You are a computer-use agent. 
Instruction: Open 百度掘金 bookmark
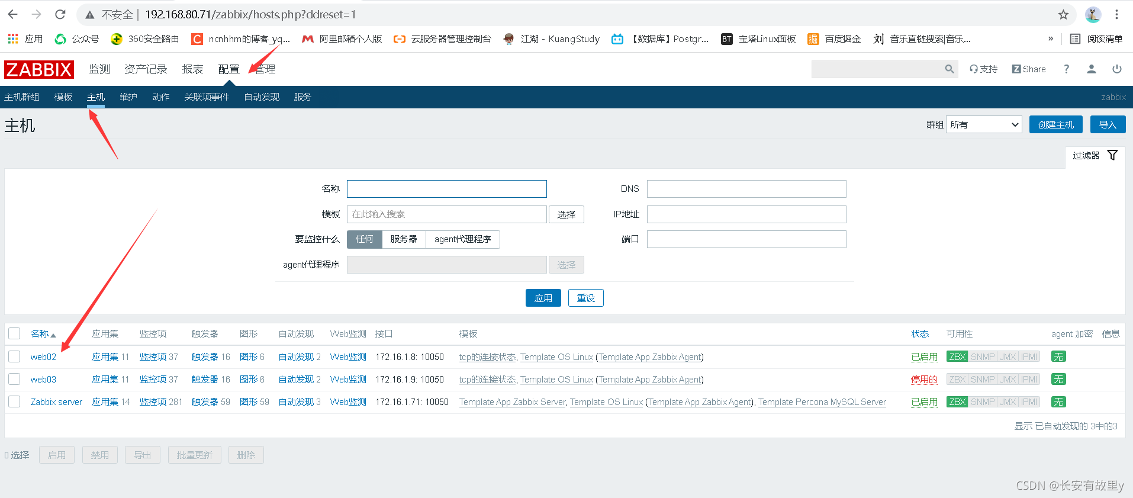(834, 38)
